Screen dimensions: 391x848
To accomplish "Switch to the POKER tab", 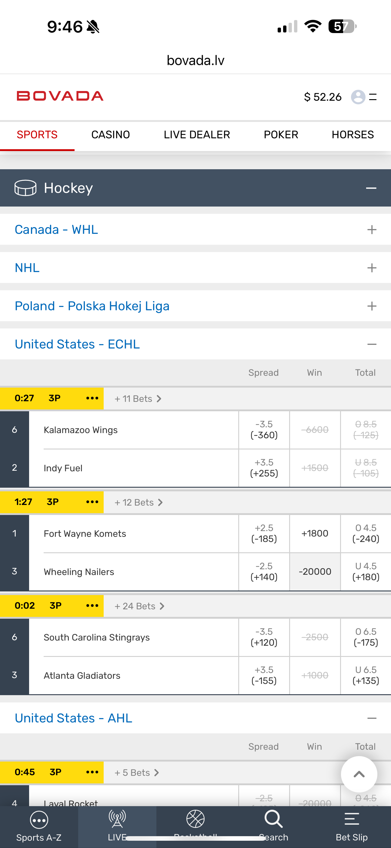I will tap(281, 135).
